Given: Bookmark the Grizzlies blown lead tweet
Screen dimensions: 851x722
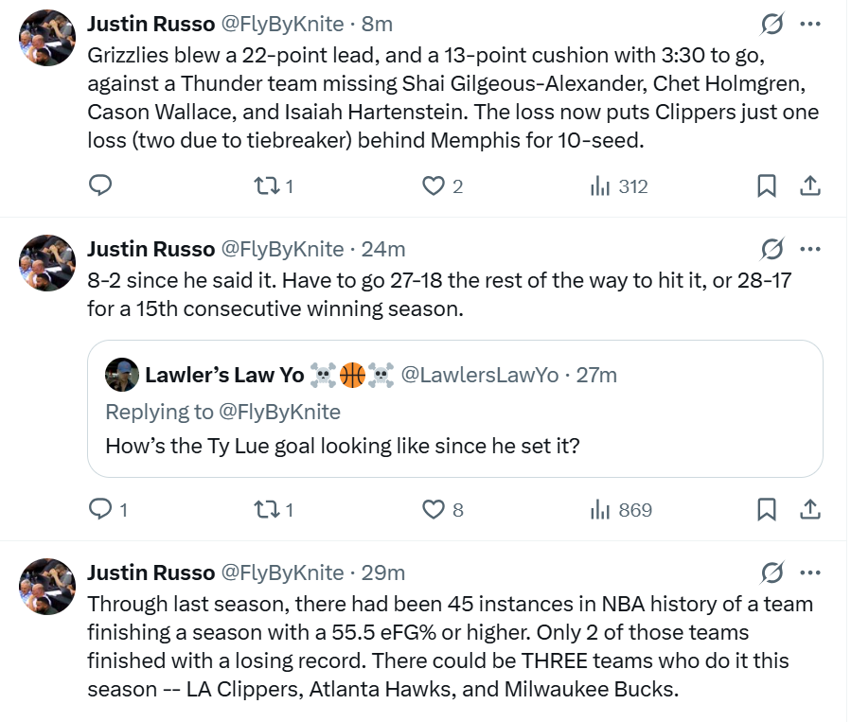Looking at the screenshot, I should [767, 185].
